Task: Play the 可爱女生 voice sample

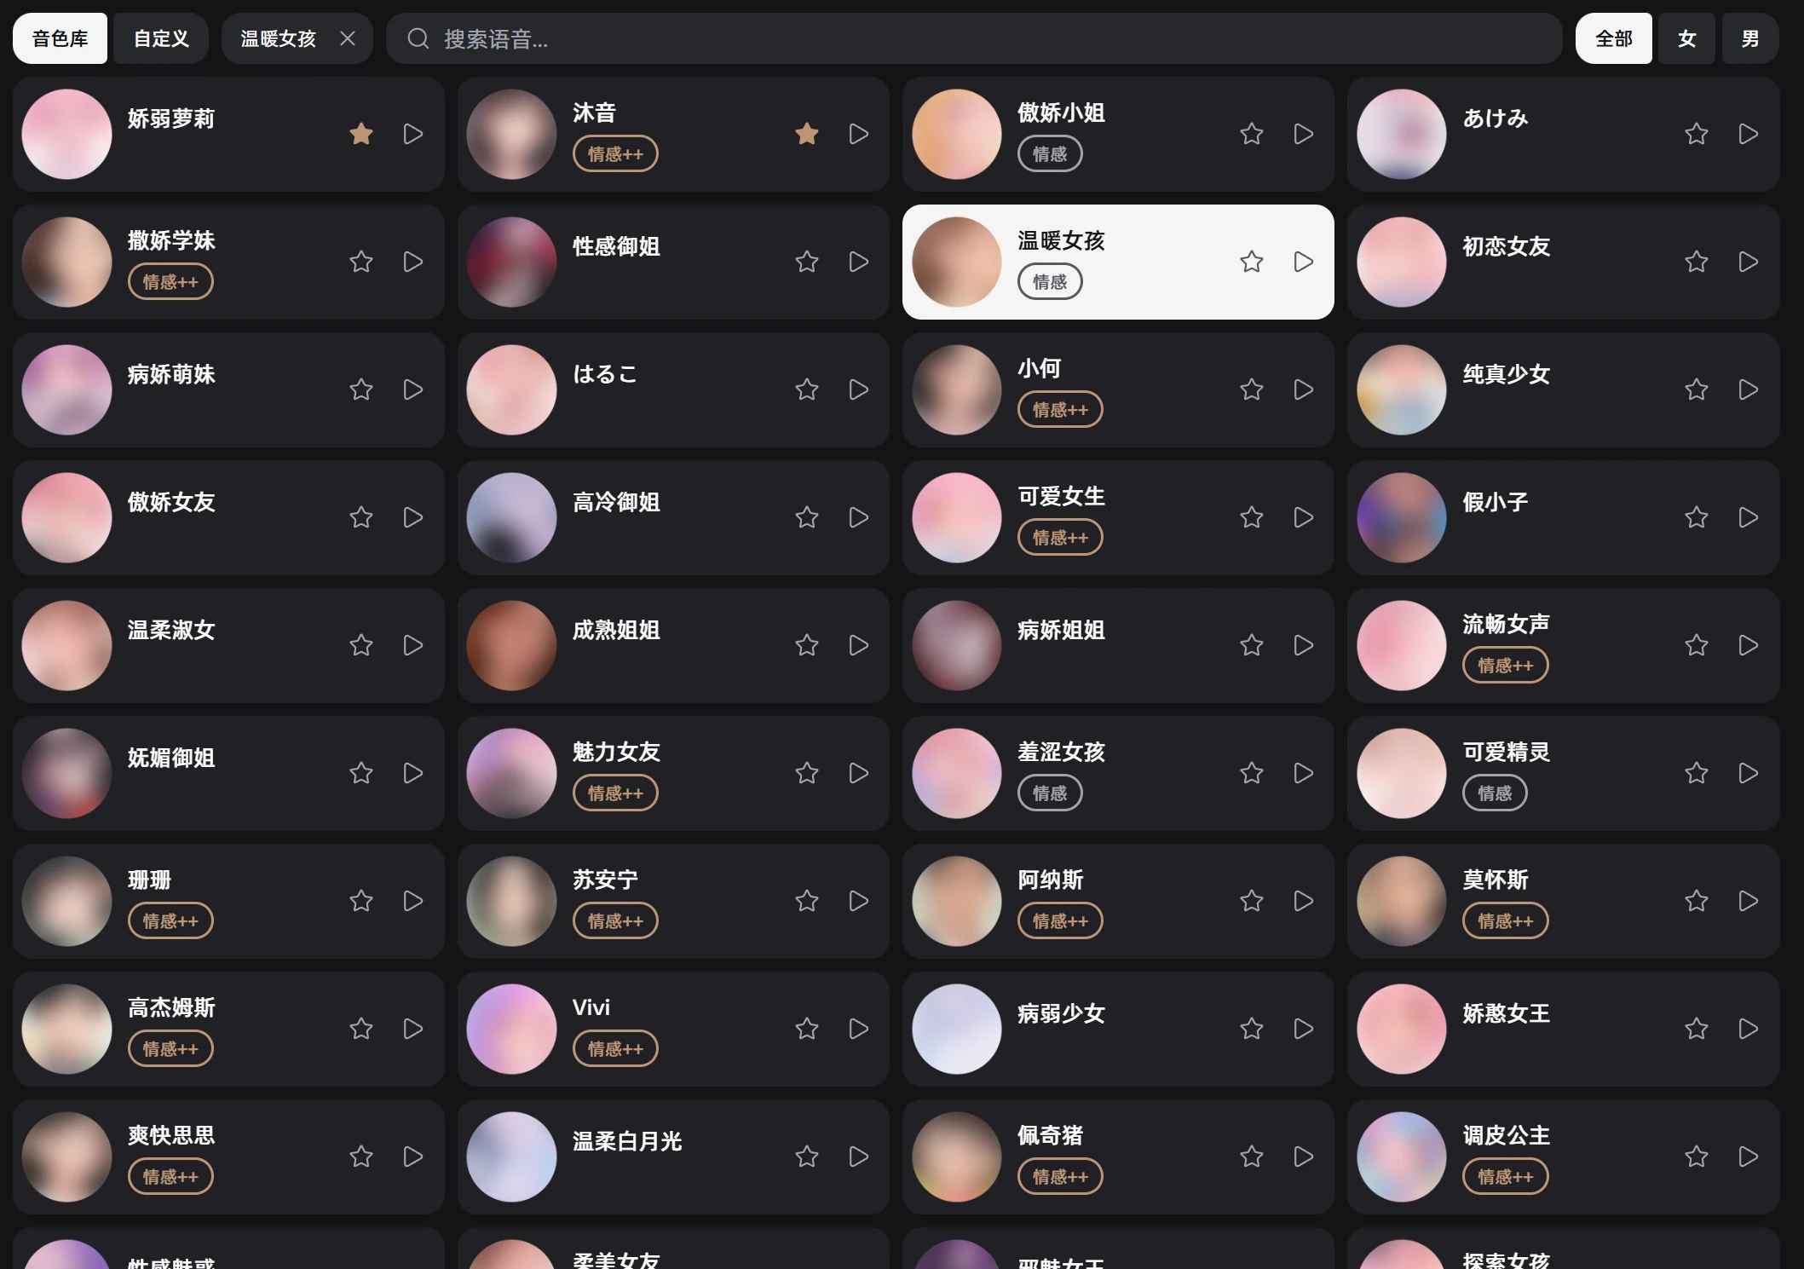Action: (1304, 517)
